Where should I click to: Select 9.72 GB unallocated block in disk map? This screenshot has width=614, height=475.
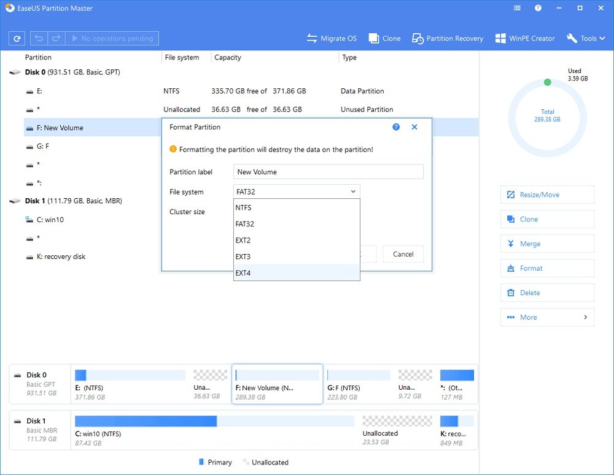click(415, 385)
